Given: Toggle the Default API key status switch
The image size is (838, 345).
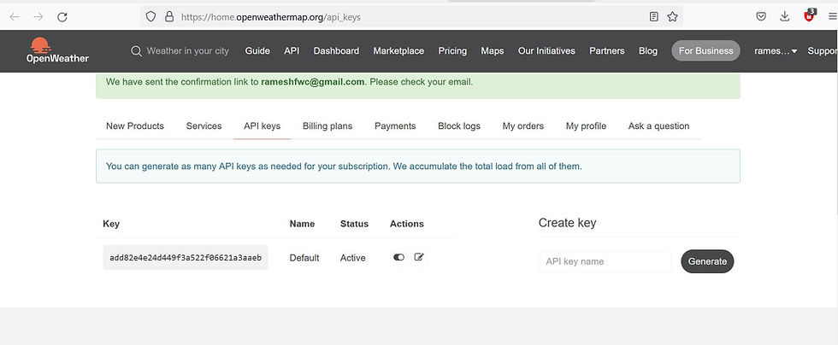Looking at the screenshot, I should 398,257.
